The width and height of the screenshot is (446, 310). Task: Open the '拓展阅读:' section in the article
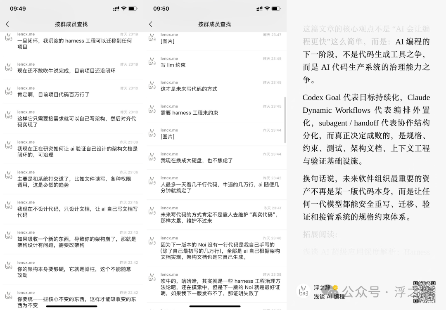(x=320, y=234)
